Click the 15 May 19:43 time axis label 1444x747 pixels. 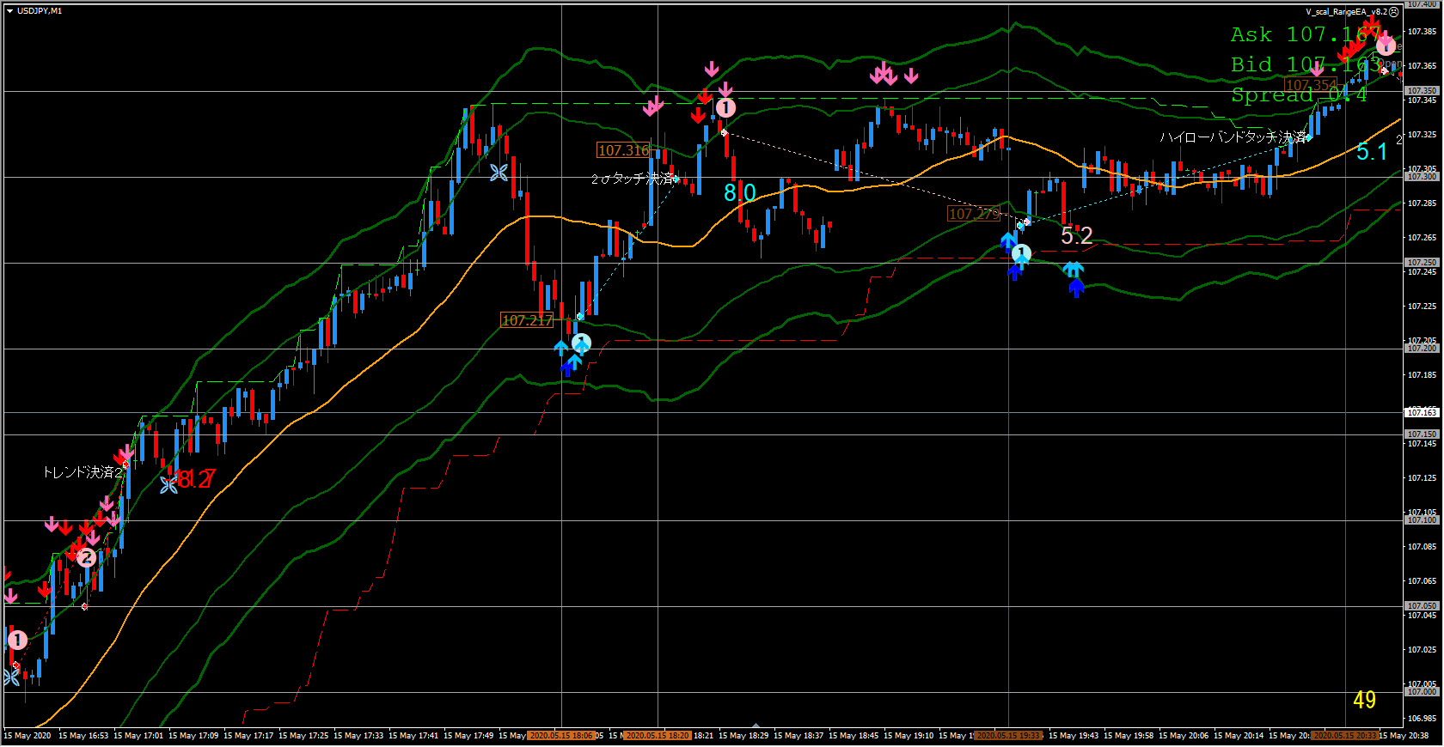[x=1074, y=736]
